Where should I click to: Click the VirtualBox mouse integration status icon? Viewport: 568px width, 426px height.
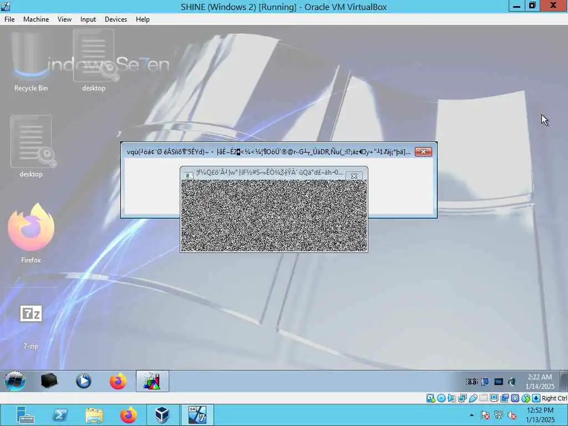[526, 398]
